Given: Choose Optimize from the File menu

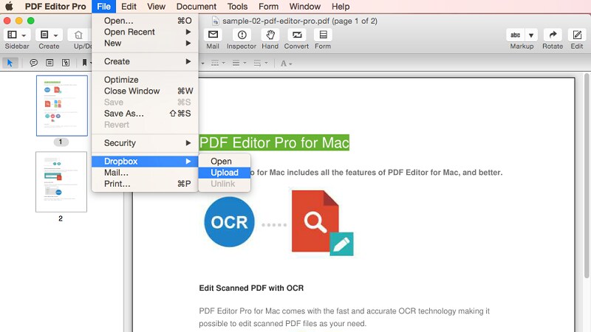Looking at the screenshot, I should pyautogui.click(x=145, y=80).
